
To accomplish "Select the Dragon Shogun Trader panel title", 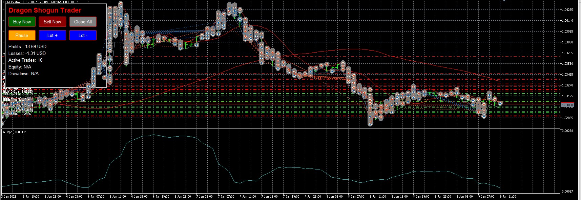I will tap(45, 10).
